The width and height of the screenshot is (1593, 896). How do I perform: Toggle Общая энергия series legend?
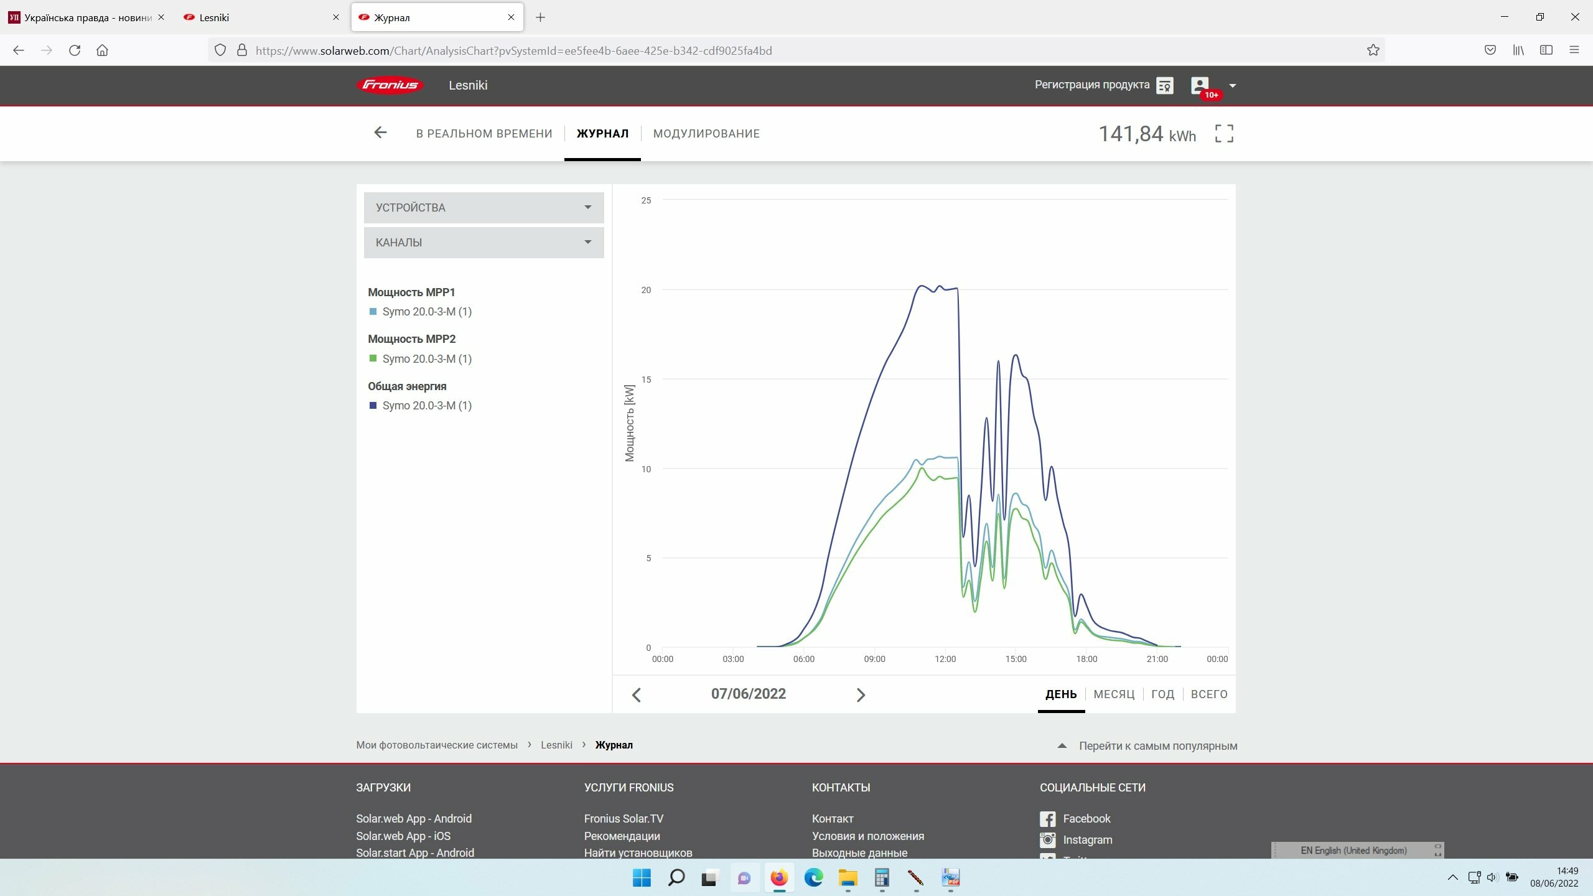tap(426, 406)
